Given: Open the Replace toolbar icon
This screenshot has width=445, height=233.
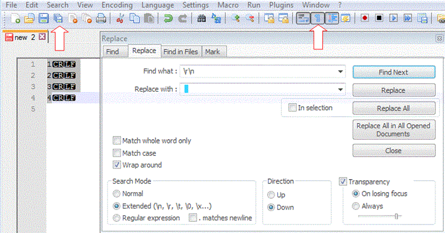Looking at the screenshot, I should [216, 19].
